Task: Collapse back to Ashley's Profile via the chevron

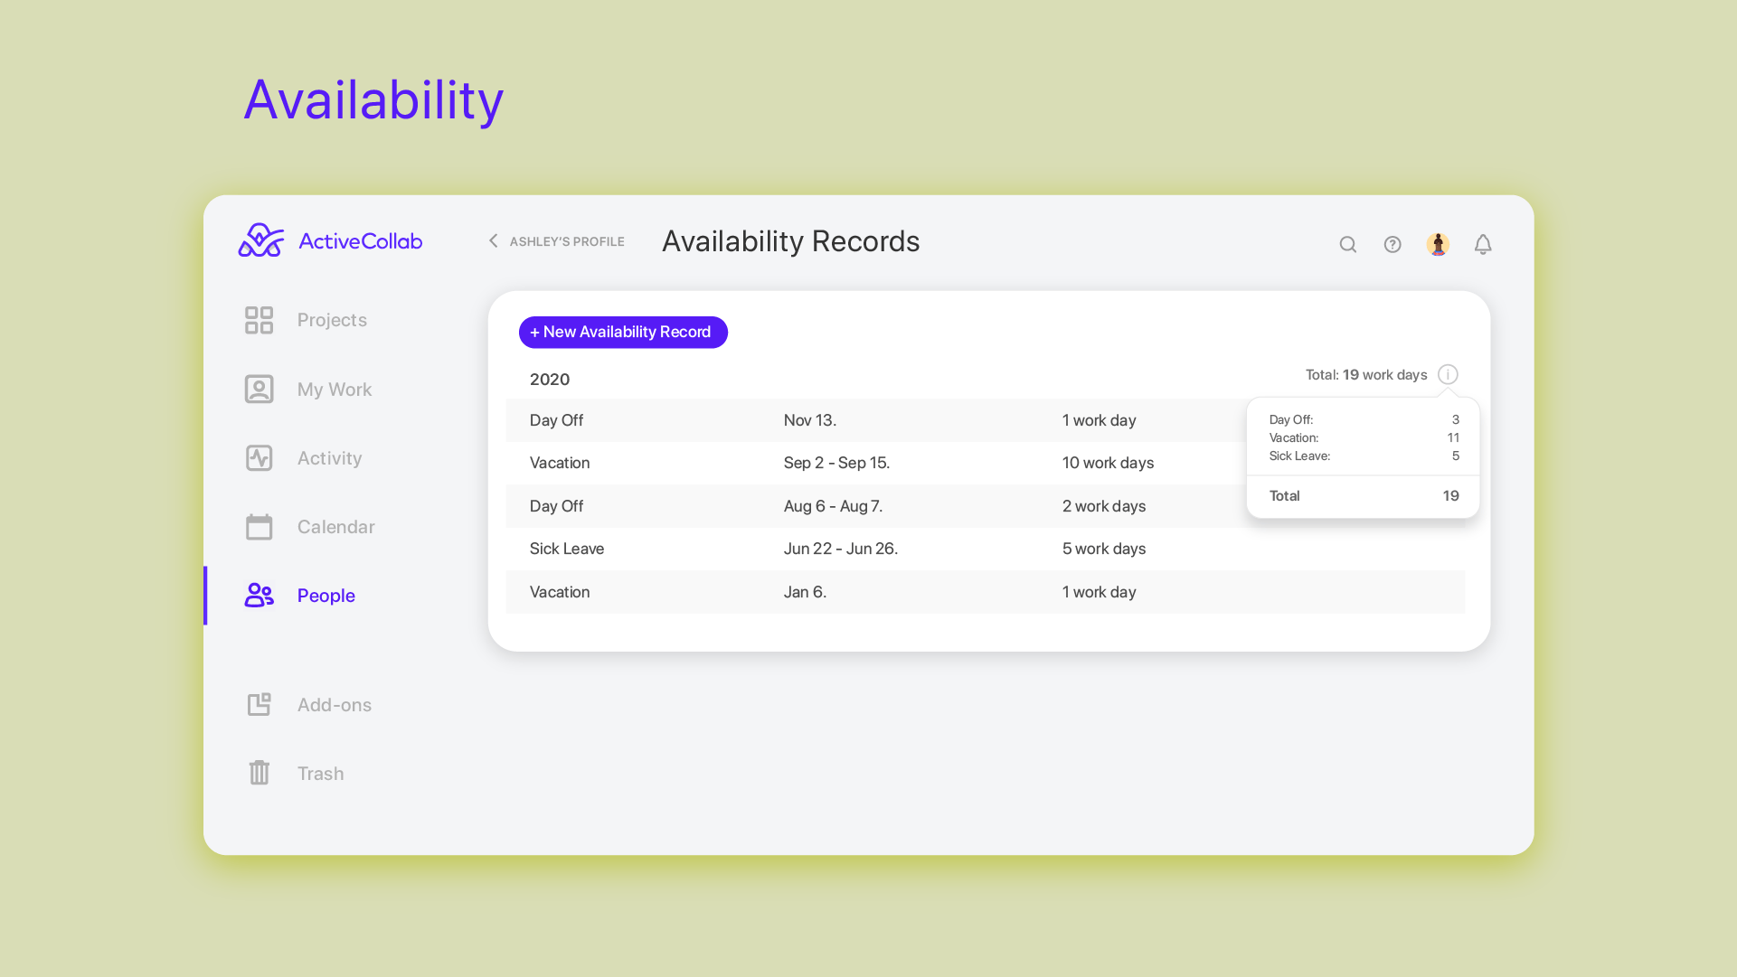Action: click(493, 240)
